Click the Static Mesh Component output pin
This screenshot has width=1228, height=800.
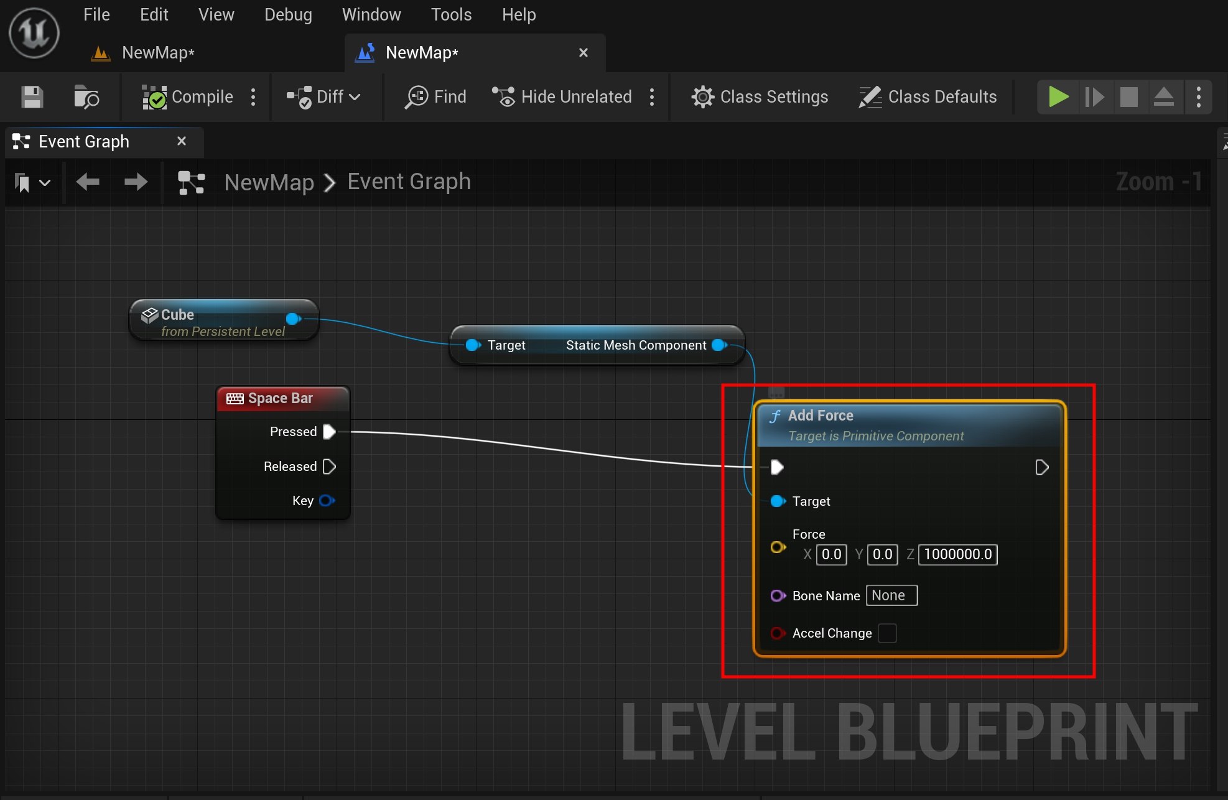[x=719, y=345]
